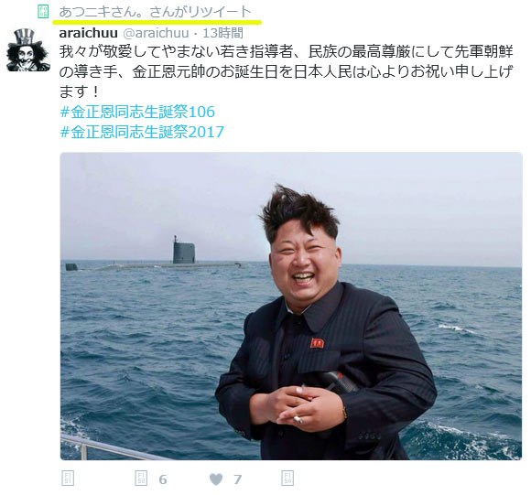This screenshot has height=495, width=531.
Task: Open hashtag #金正恩同志生誕祭2017
Action: point(142,132)
